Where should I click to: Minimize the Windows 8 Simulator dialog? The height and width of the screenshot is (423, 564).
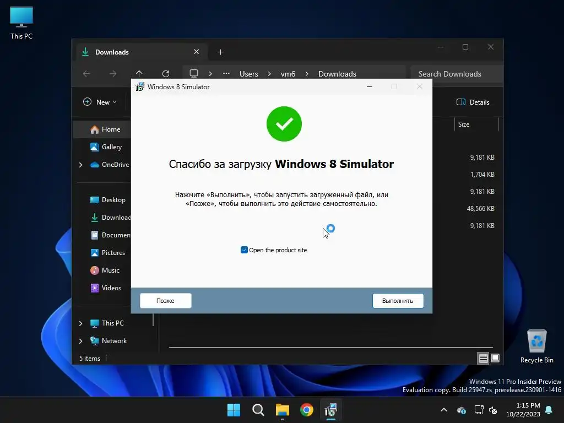(370, 86)
